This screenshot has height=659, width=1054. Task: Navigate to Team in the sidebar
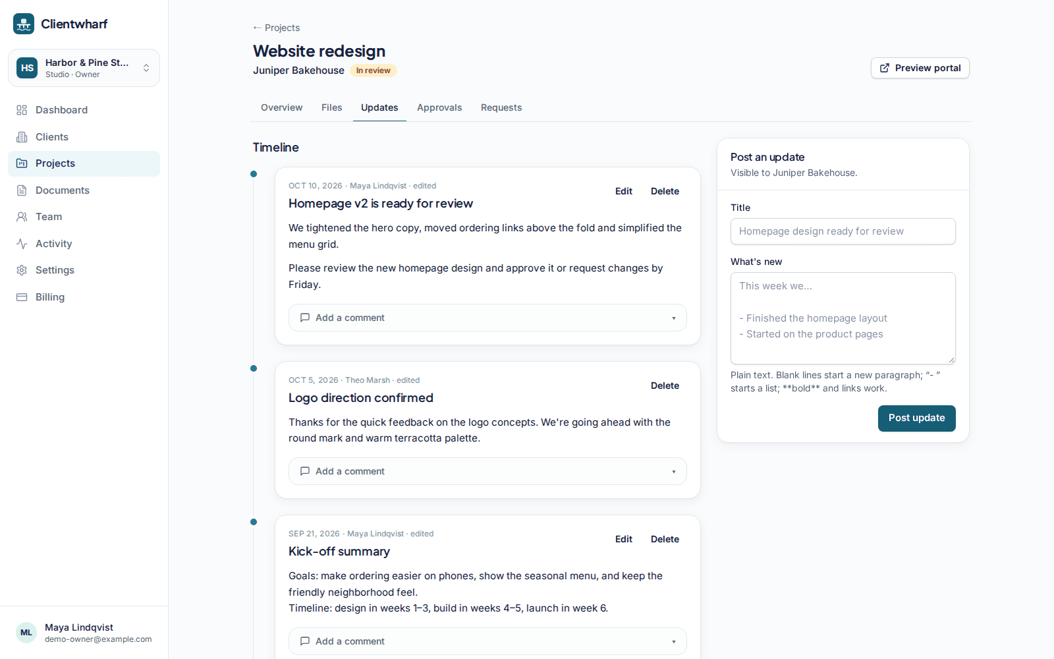84,217
